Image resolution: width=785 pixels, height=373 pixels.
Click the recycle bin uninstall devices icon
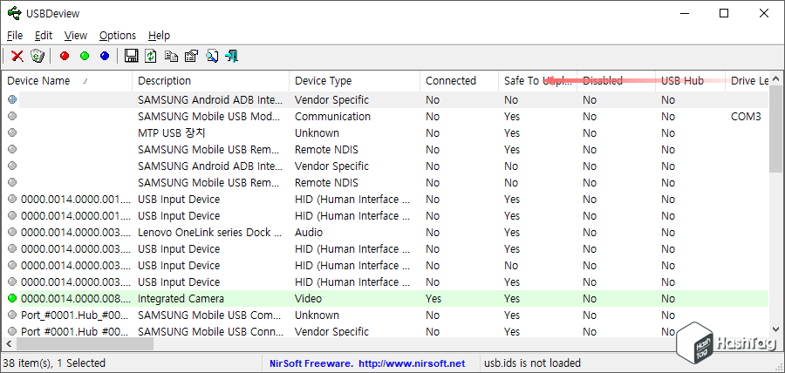(38, 56)
